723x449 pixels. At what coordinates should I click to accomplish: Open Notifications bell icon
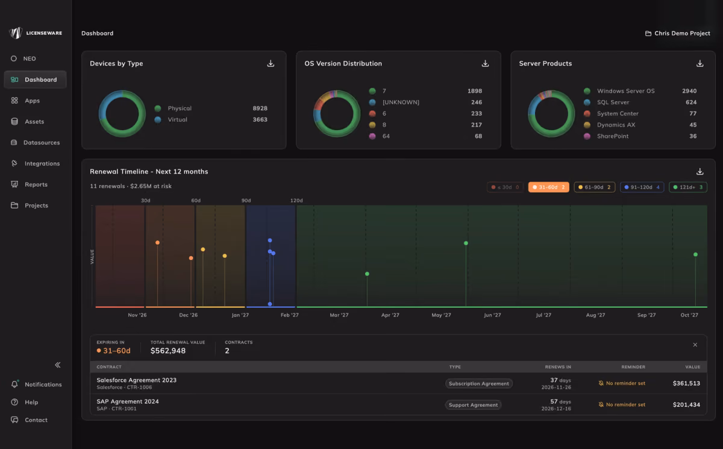click(x=14, y=385)
